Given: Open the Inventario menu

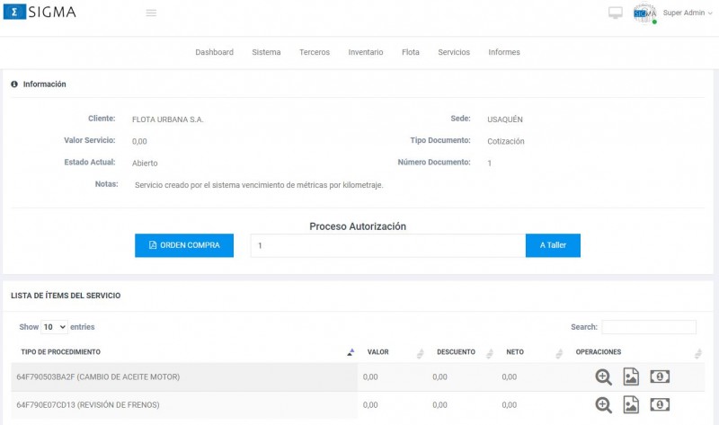Looking at the screenshot, I should (x=366, y=52).
